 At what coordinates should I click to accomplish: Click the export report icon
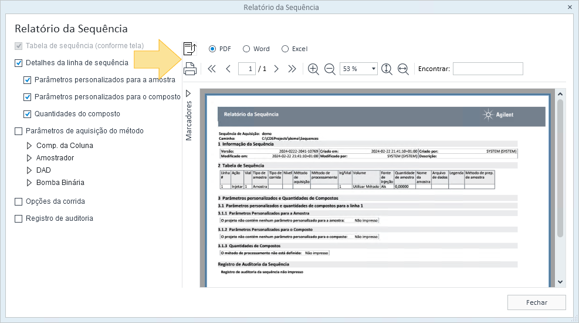tap(190, 48)
